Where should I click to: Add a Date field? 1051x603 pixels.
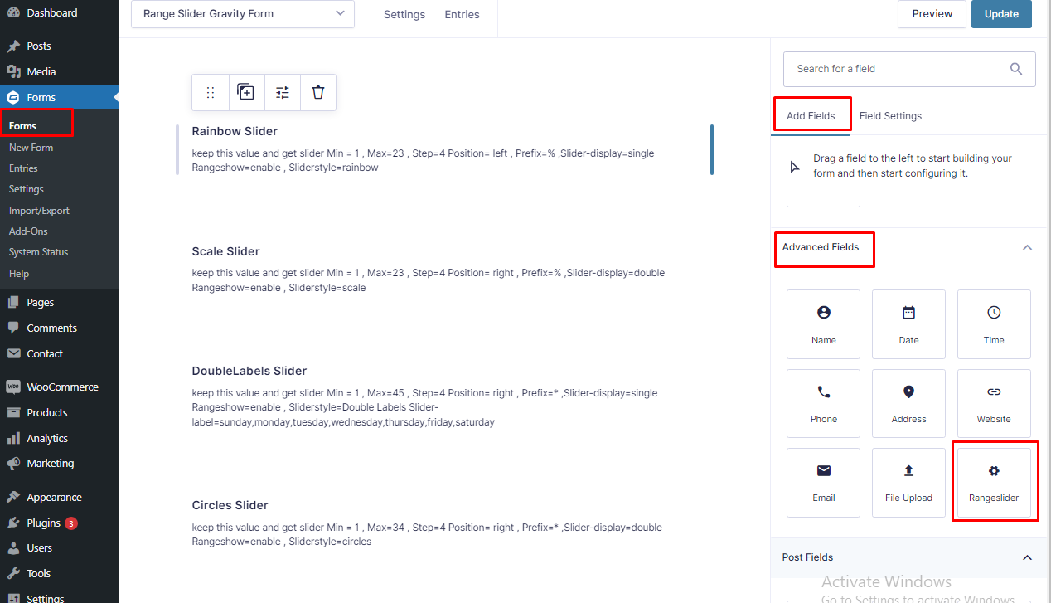tap(908, 323)
